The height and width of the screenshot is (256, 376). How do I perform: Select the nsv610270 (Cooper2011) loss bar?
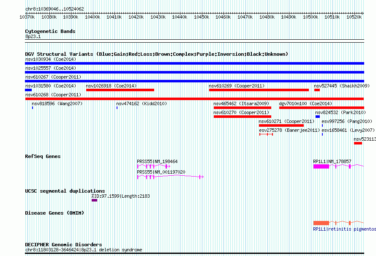point(242,117)
